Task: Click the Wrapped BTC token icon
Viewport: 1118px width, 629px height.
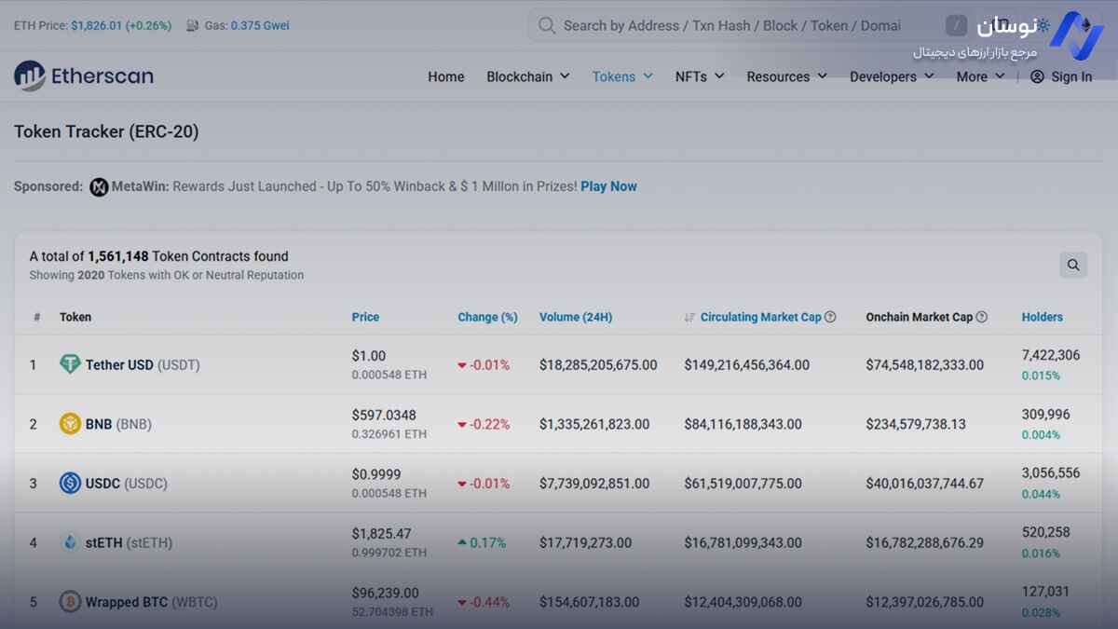Action: [x=70, y=602]
